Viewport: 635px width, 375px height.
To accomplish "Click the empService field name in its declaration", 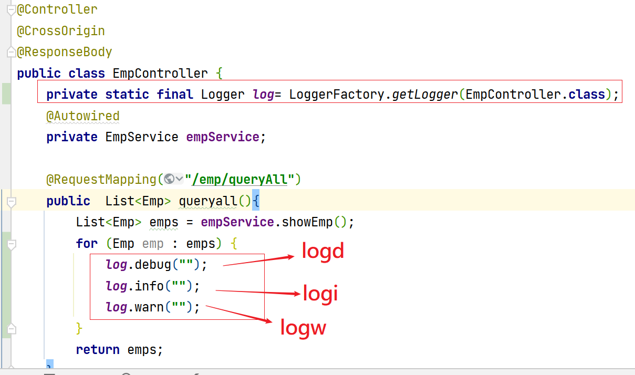I will (222, 137).
